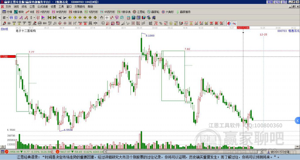Screen dimensions: 300x160
Task: Open the 设置 menu
Action: (x=53, y=7)
